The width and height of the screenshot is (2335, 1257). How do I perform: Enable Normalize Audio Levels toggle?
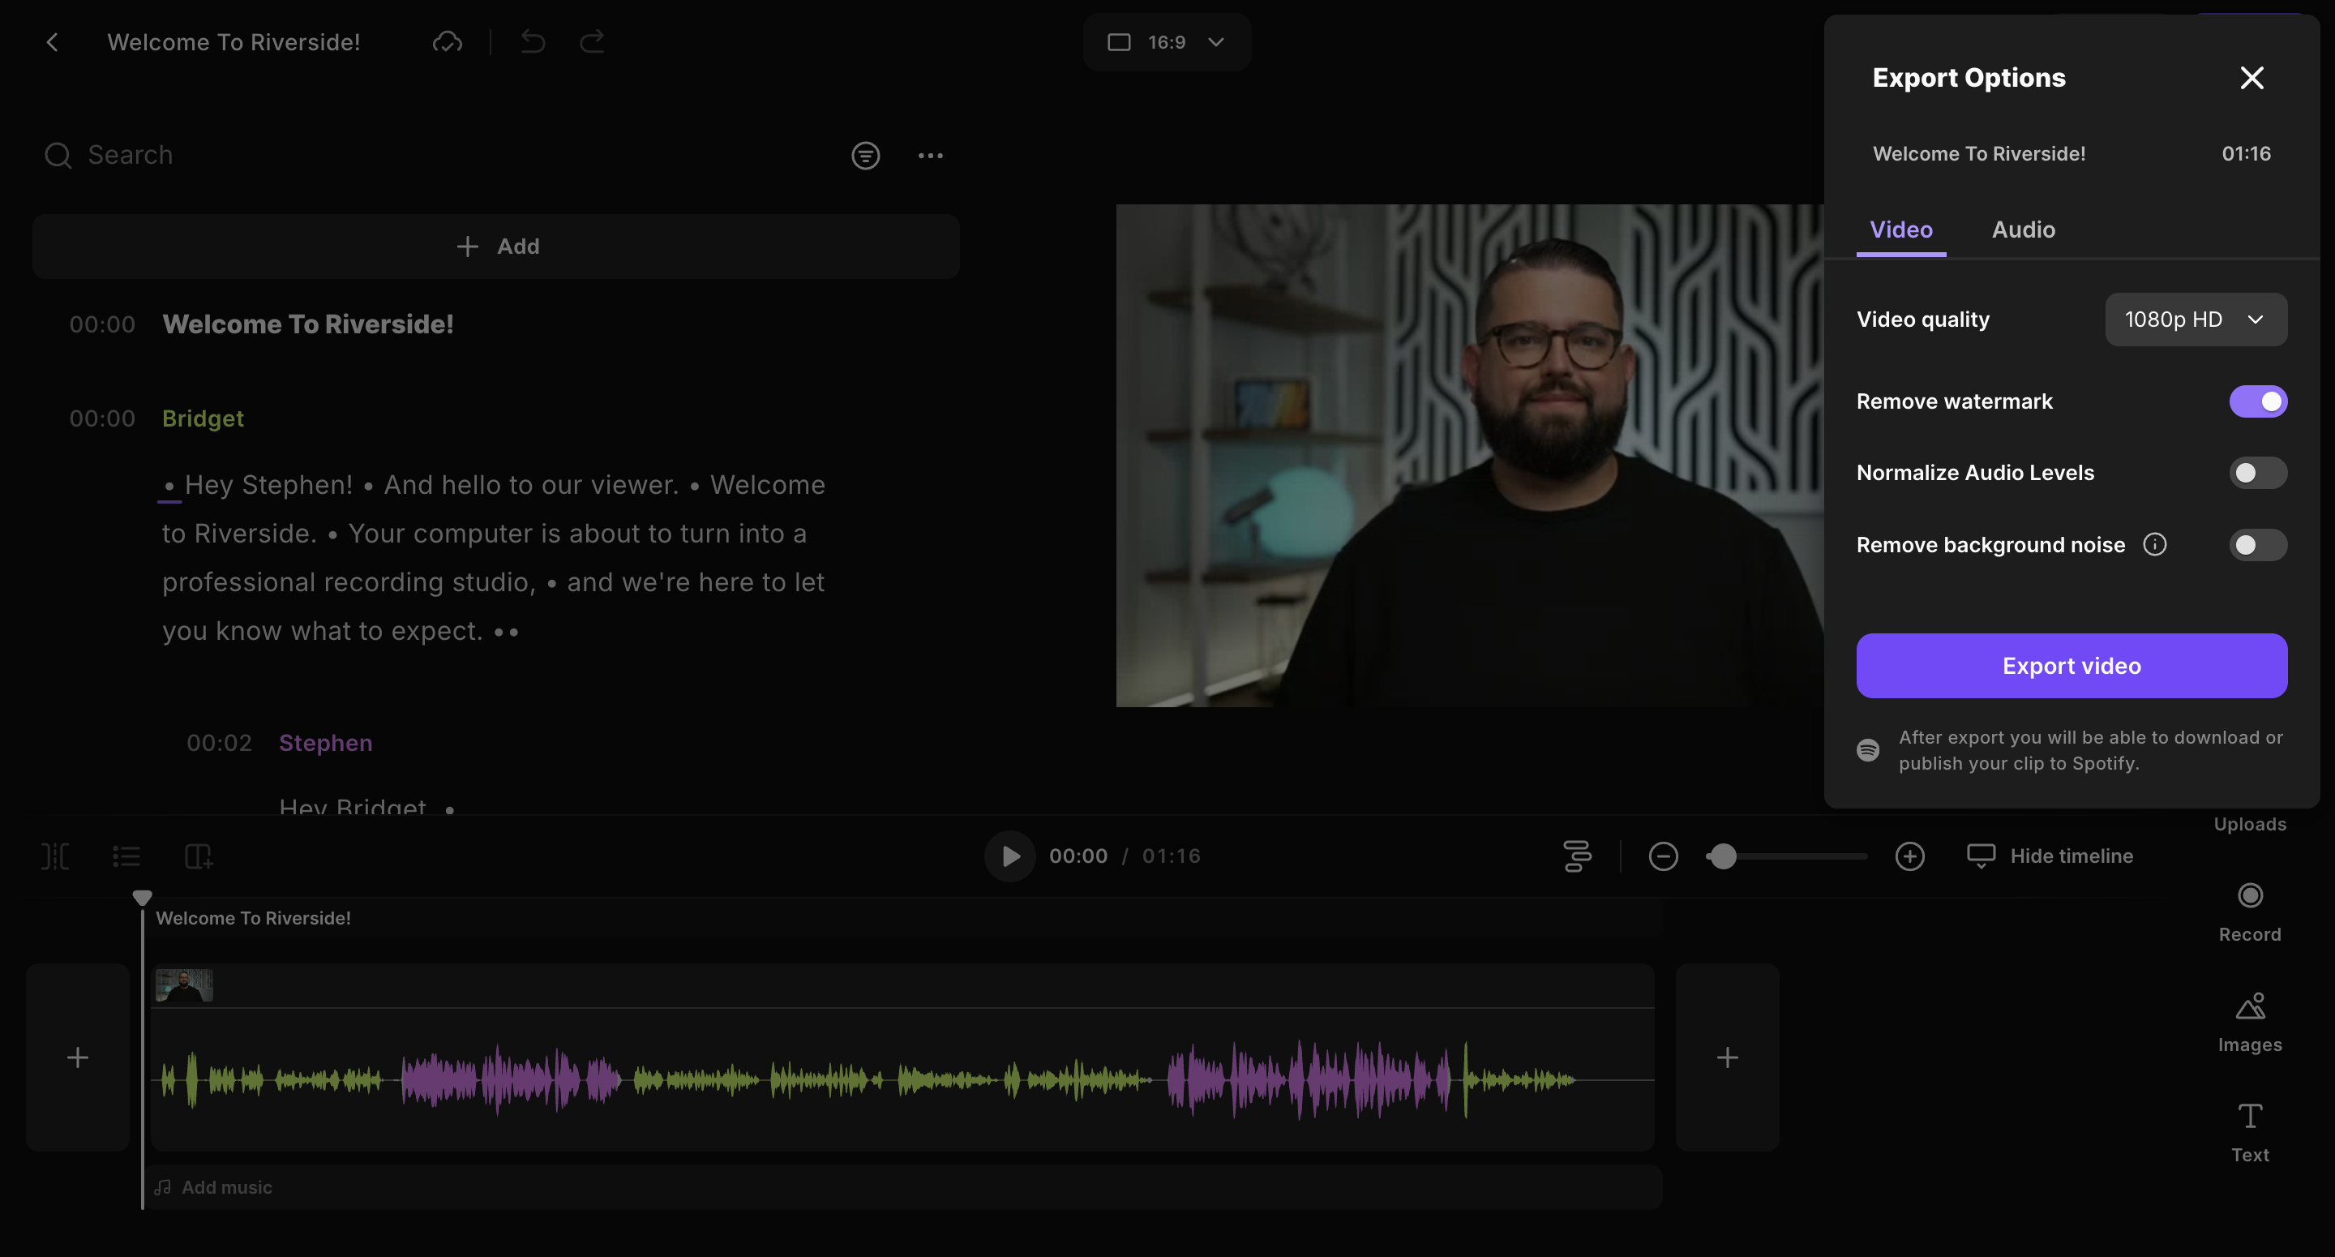tap(2257, 474)
